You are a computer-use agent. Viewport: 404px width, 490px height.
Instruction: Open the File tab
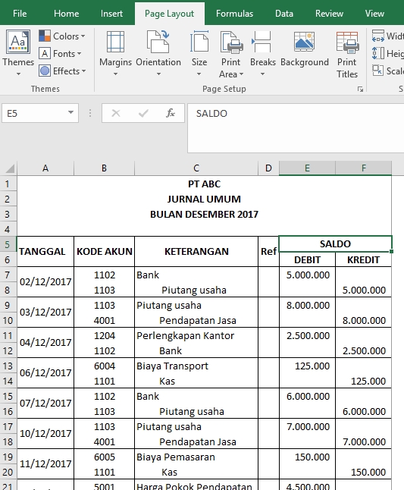20,14
